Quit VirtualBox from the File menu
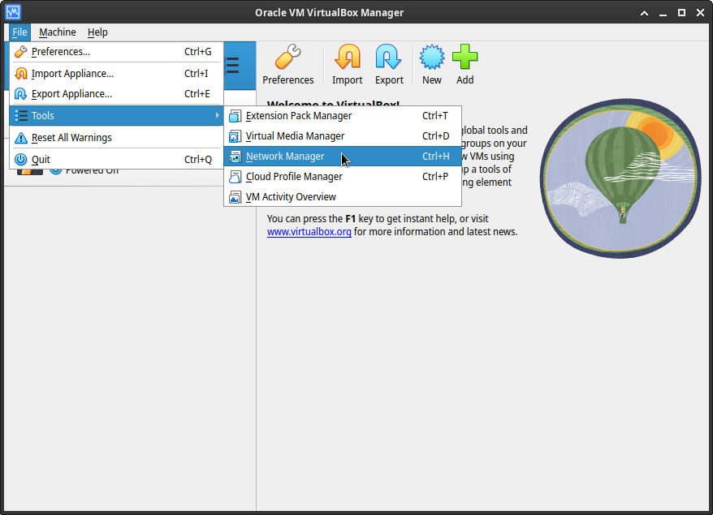Viewport: 713px width, 515px height. [41, 160]
